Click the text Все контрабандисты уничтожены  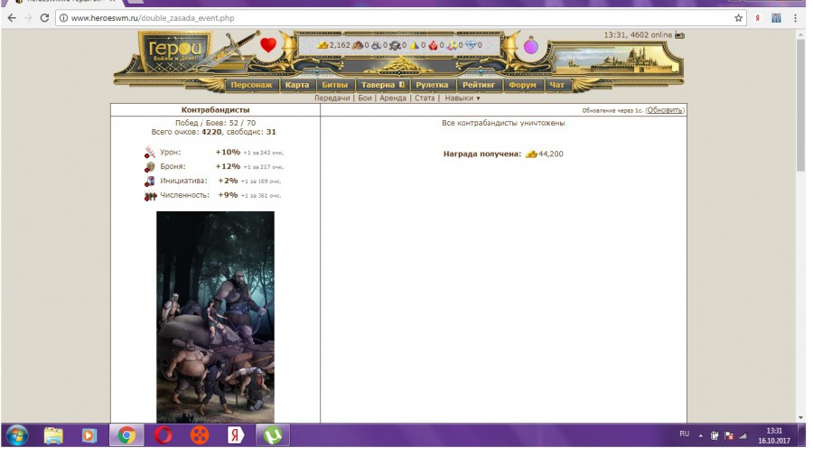click(503, 124)
